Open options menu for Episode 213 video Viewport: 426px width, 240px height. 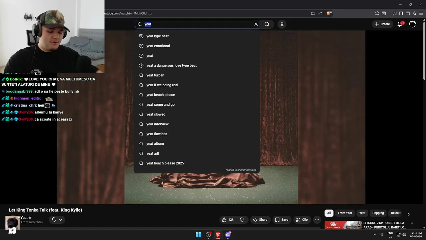point(412,224)
